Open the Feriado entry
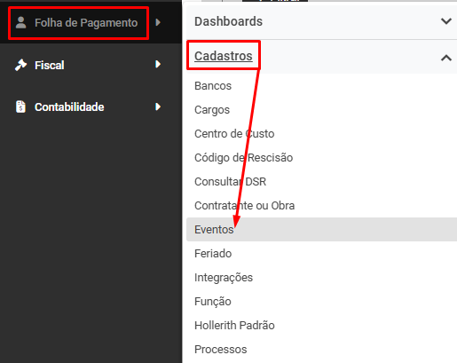457x363 pixels. click(x=213, y=254)
